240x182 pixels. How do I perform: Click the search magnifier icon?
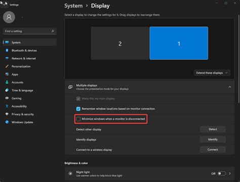pyautogui.click(x=53, y=31)
